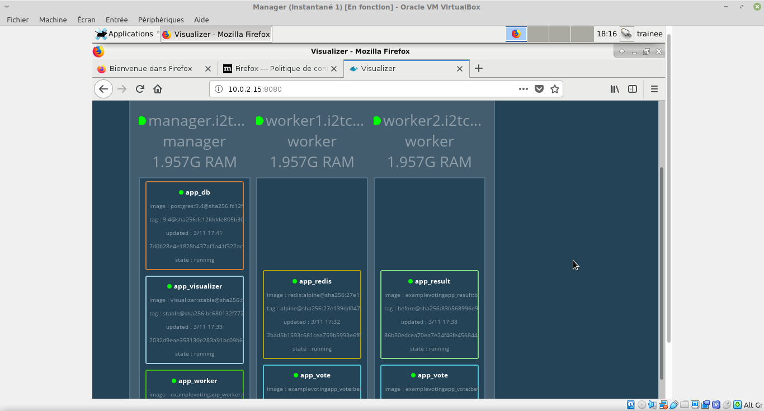This screenshot has height=411, width=764.
Task: Click the Firefox back arrow button
Action: (103, 89)
